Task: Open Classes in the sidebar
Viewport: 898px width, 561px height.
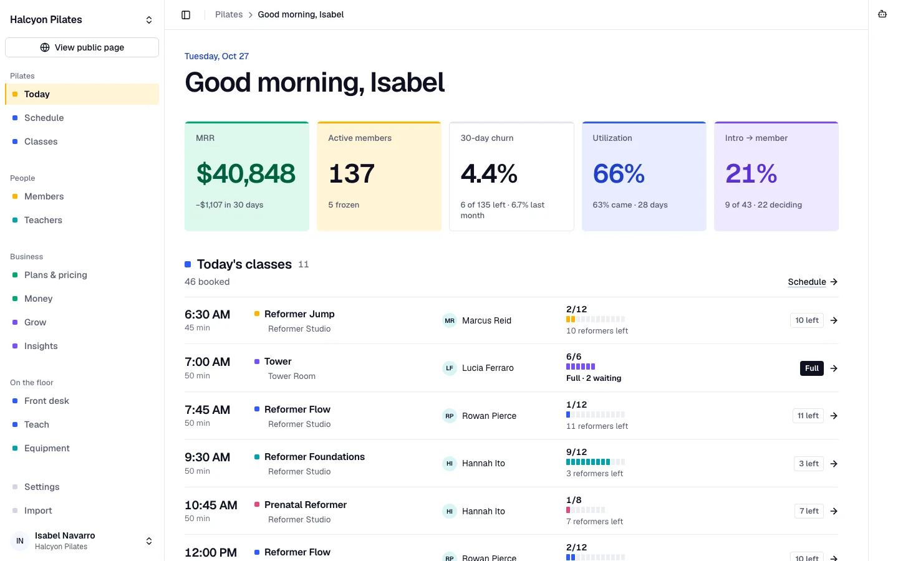Action: (82, 141)
